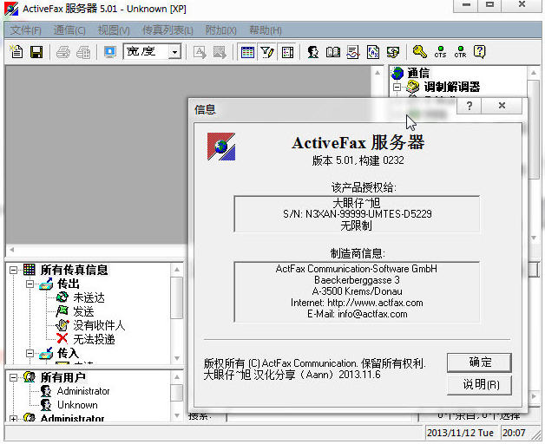Click the 未送达 green arrows icon
This screenshot has height=444, width=545.
click(x=62, y=297)
